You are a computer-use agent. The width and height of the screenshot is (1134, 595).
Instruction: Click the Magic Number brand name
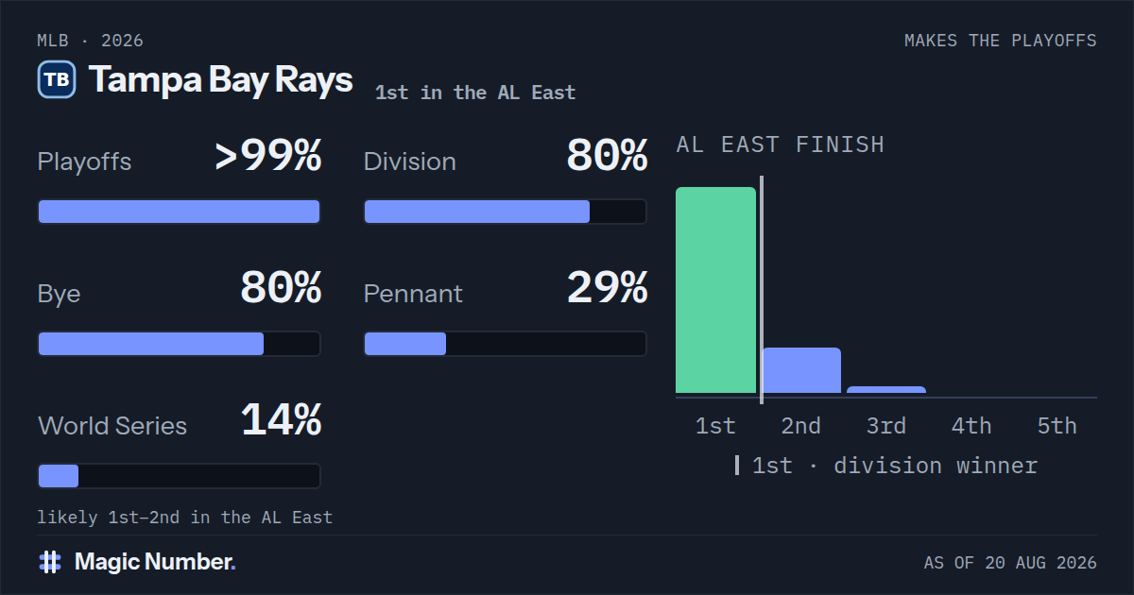(155, 562)
